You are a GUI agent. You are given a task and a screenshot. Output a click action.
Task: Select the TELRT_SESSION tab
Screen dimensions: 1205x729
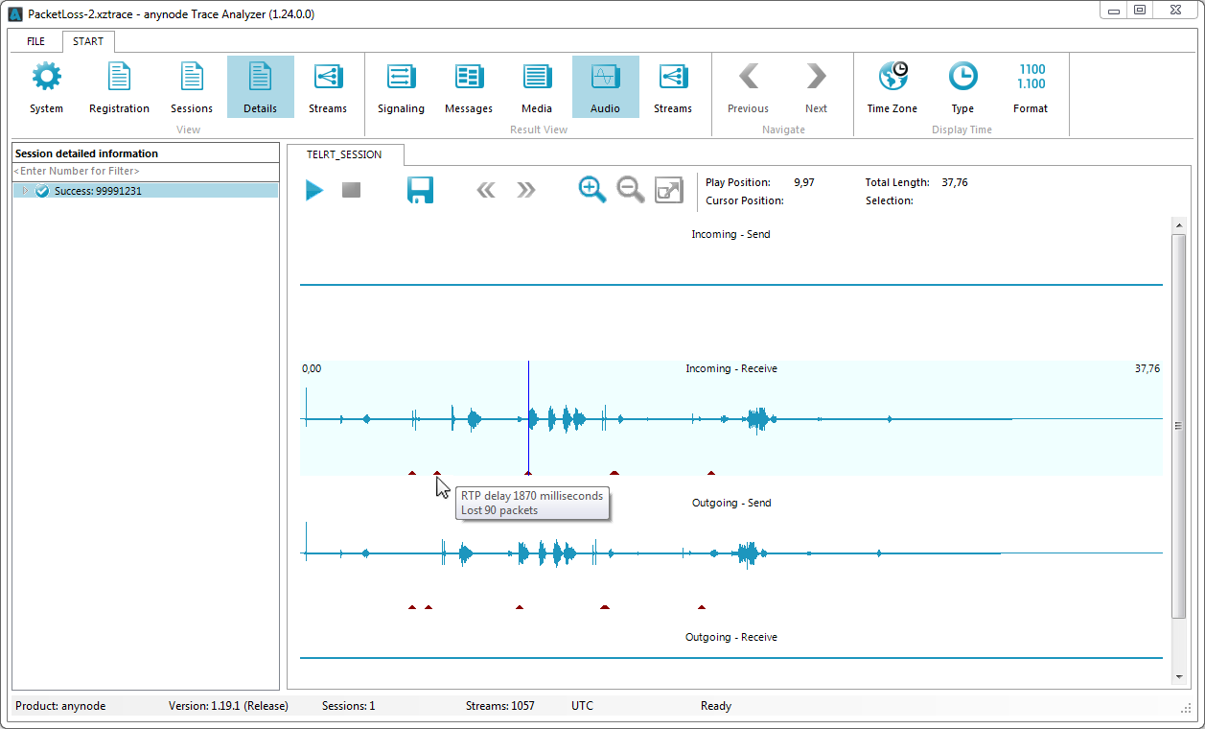click(x=344, y=154)
